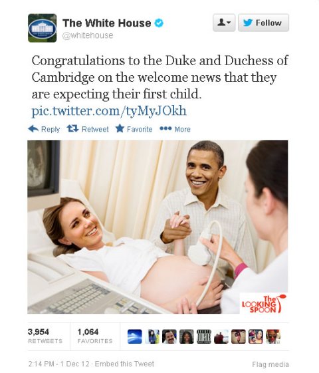Screen dimensions: 319x373
Task: Follow the White House account
Action: 263,23
